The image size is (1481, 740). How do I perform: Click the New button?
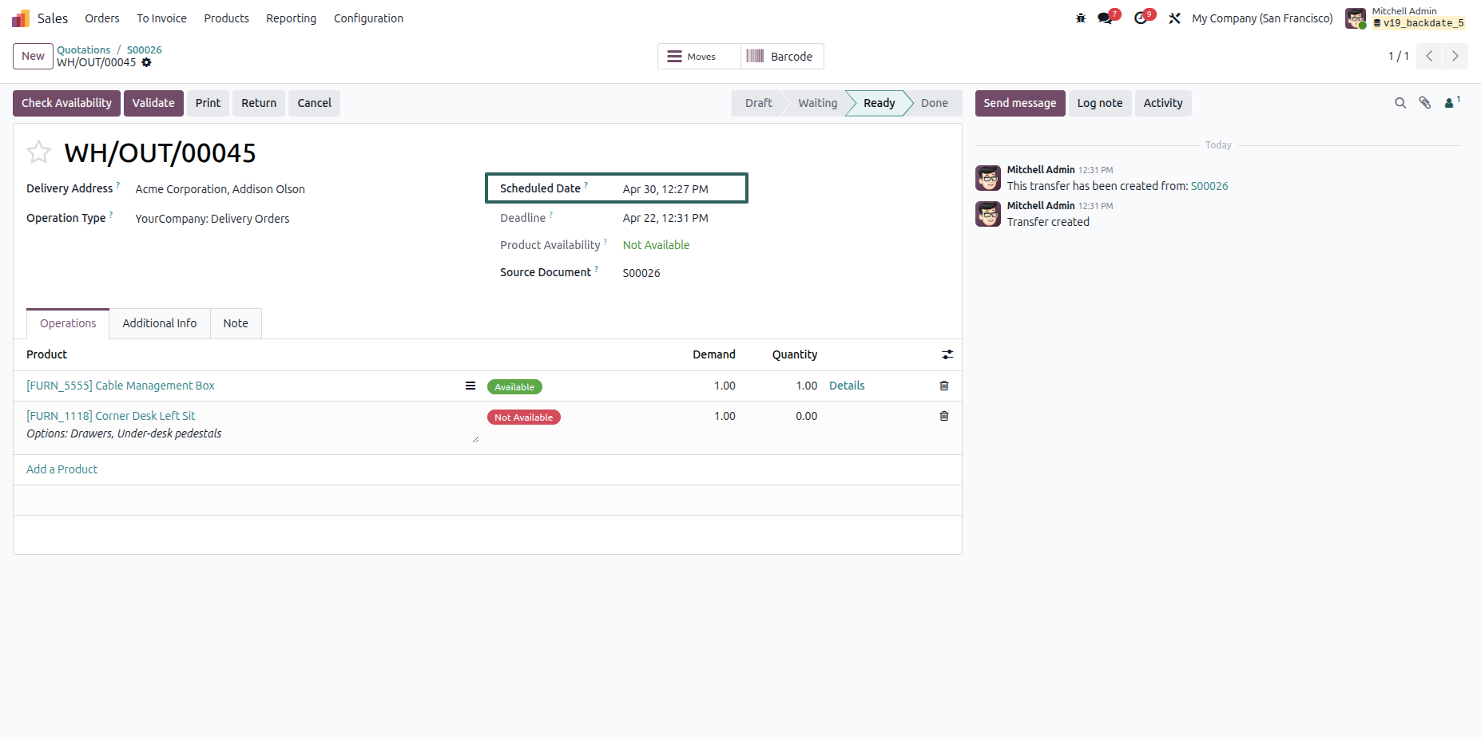(33, 56)
